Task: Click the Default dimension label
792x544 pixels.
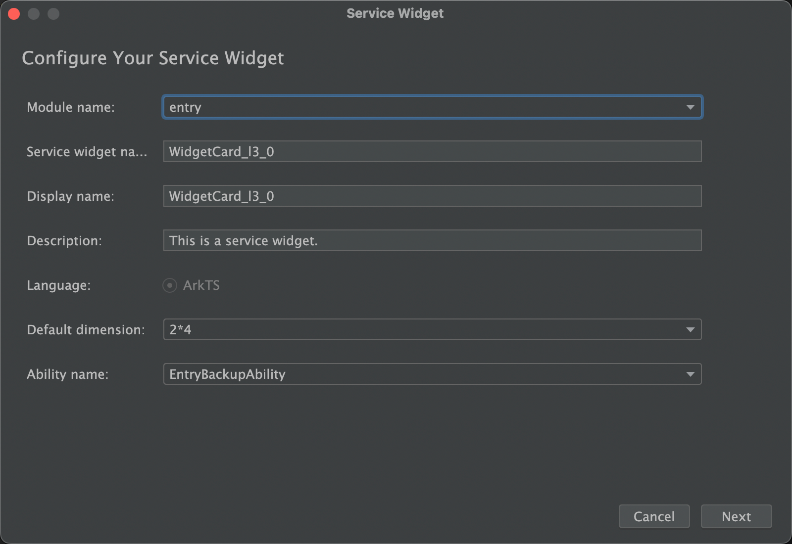Action: point(86,330)
